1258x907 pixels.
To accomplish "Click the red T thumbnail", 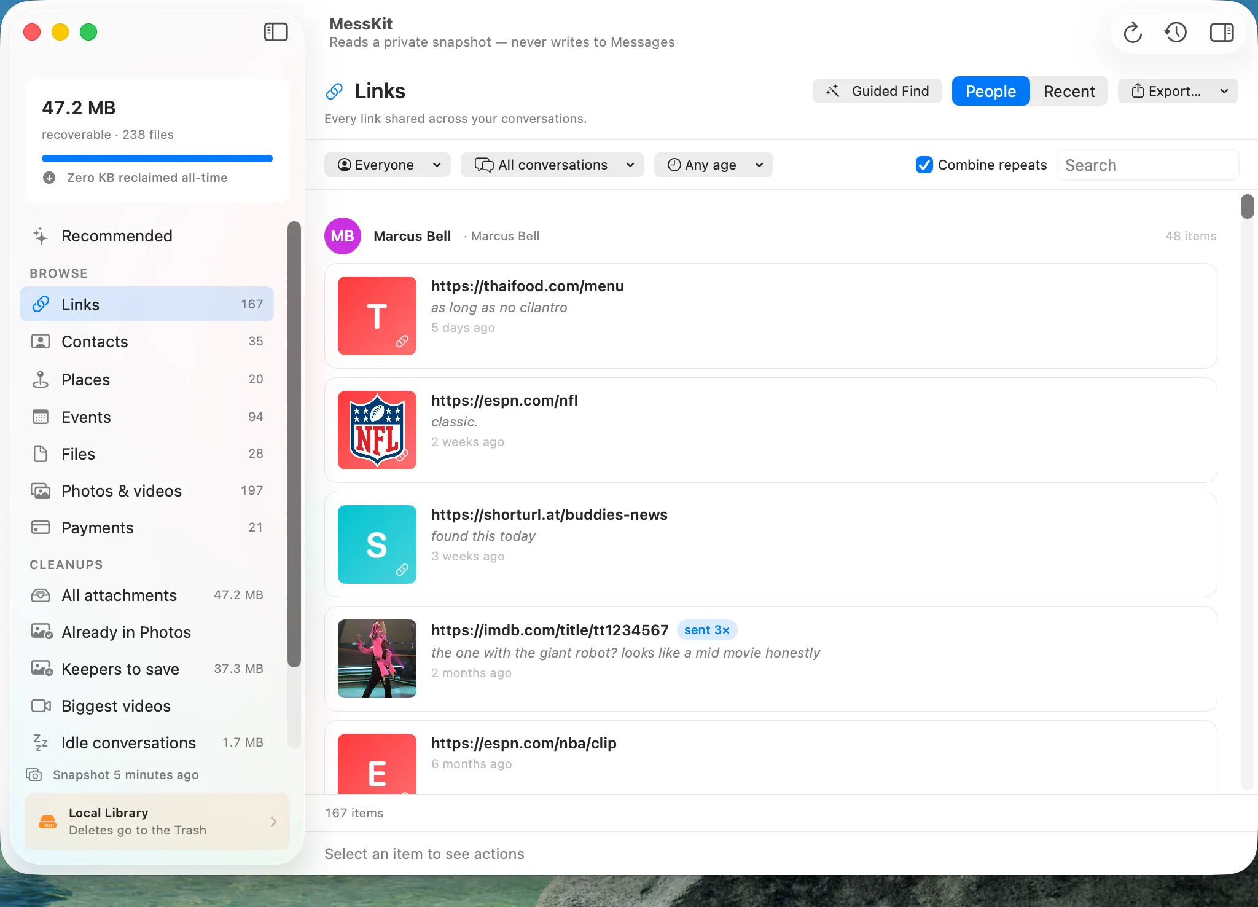I will pos(377,316).
